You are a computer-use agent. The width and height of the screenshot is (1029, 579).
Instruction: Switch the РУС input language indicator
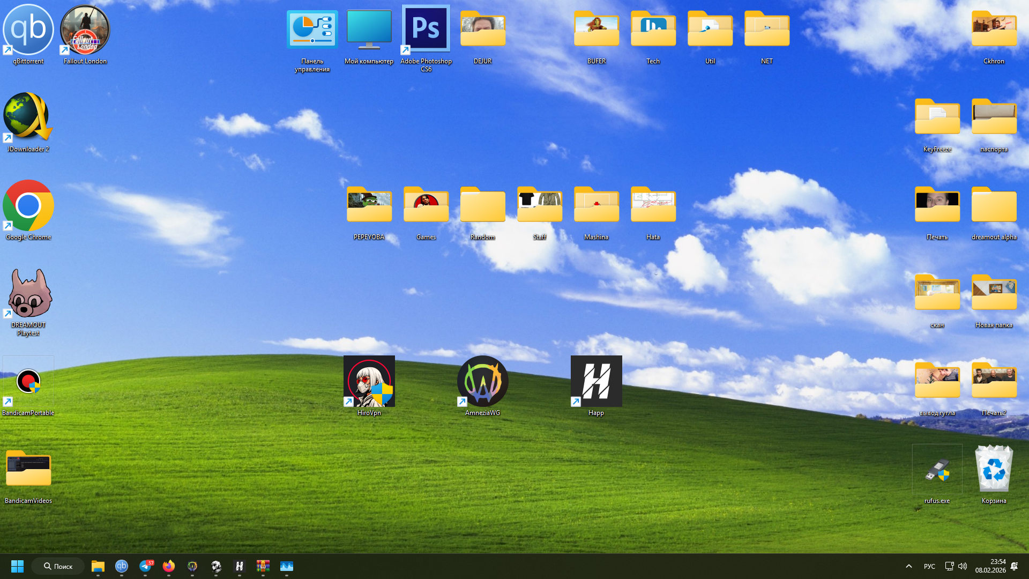(929, 566)
